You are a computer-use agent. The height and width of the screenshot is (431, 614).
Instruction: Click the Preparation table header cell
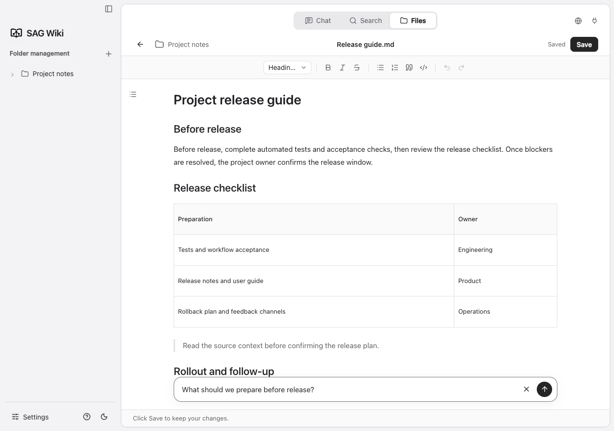(314, 219)
